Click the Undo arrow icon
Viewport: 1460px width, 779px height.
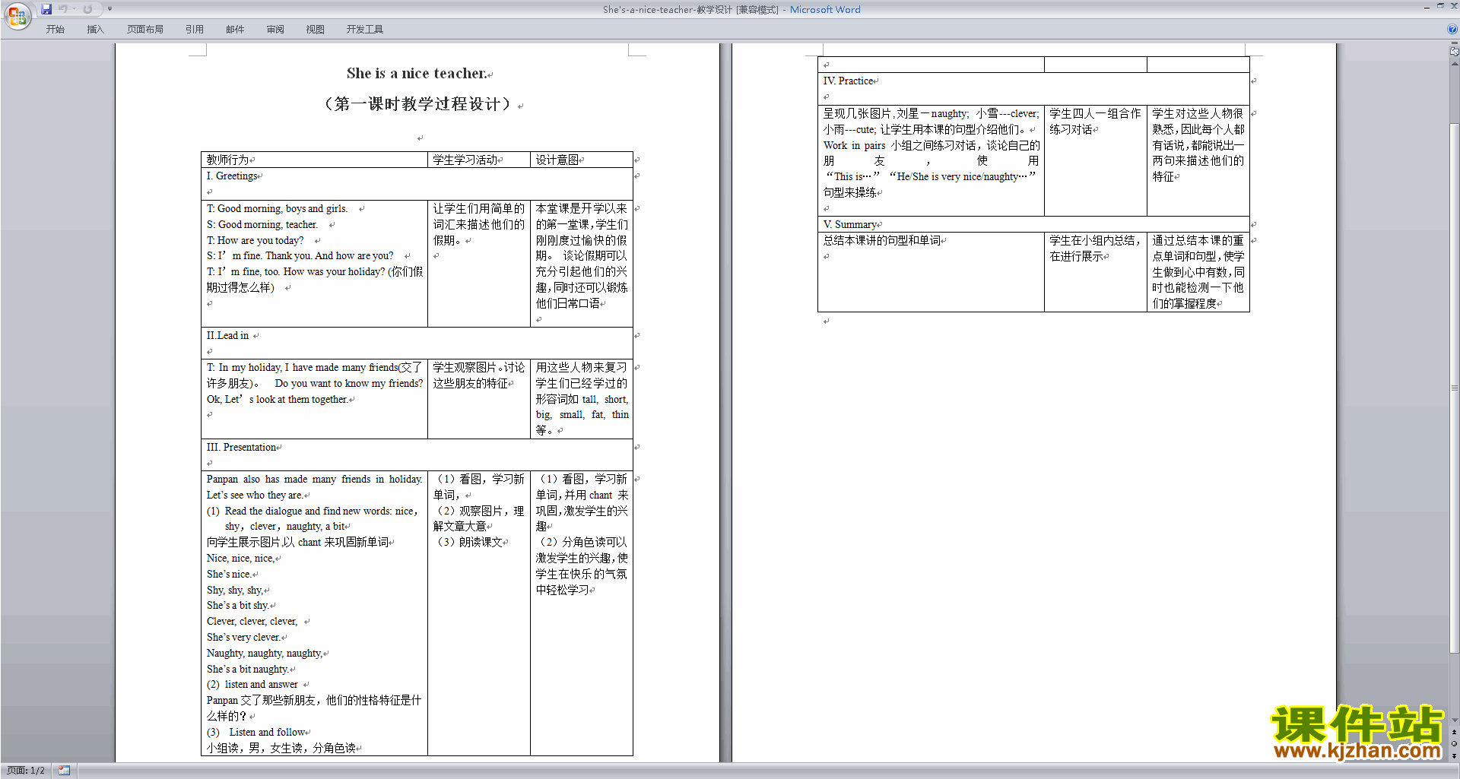point(62,9)
